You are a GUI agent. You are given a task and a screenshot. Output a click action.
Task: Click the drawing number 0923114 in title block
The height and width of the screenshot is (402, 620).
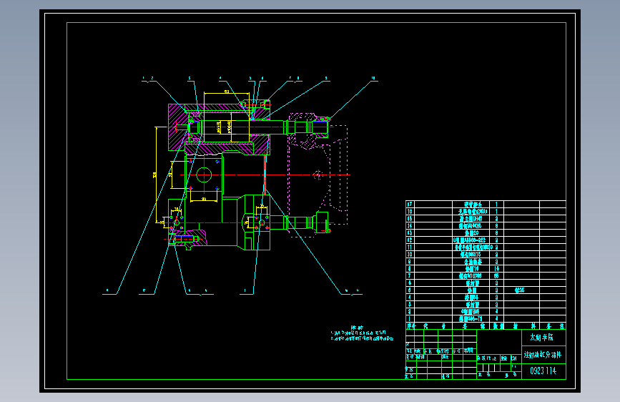click(543, 371)
